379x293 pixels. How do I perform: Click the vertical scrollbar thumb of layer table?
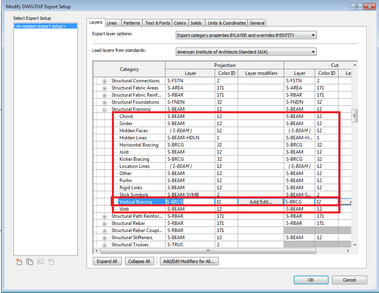[x=354, y=116]
